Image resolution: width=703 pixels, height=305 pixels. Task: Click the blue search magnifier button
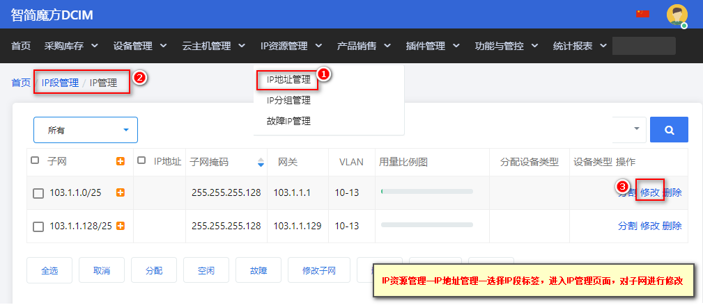669,130
